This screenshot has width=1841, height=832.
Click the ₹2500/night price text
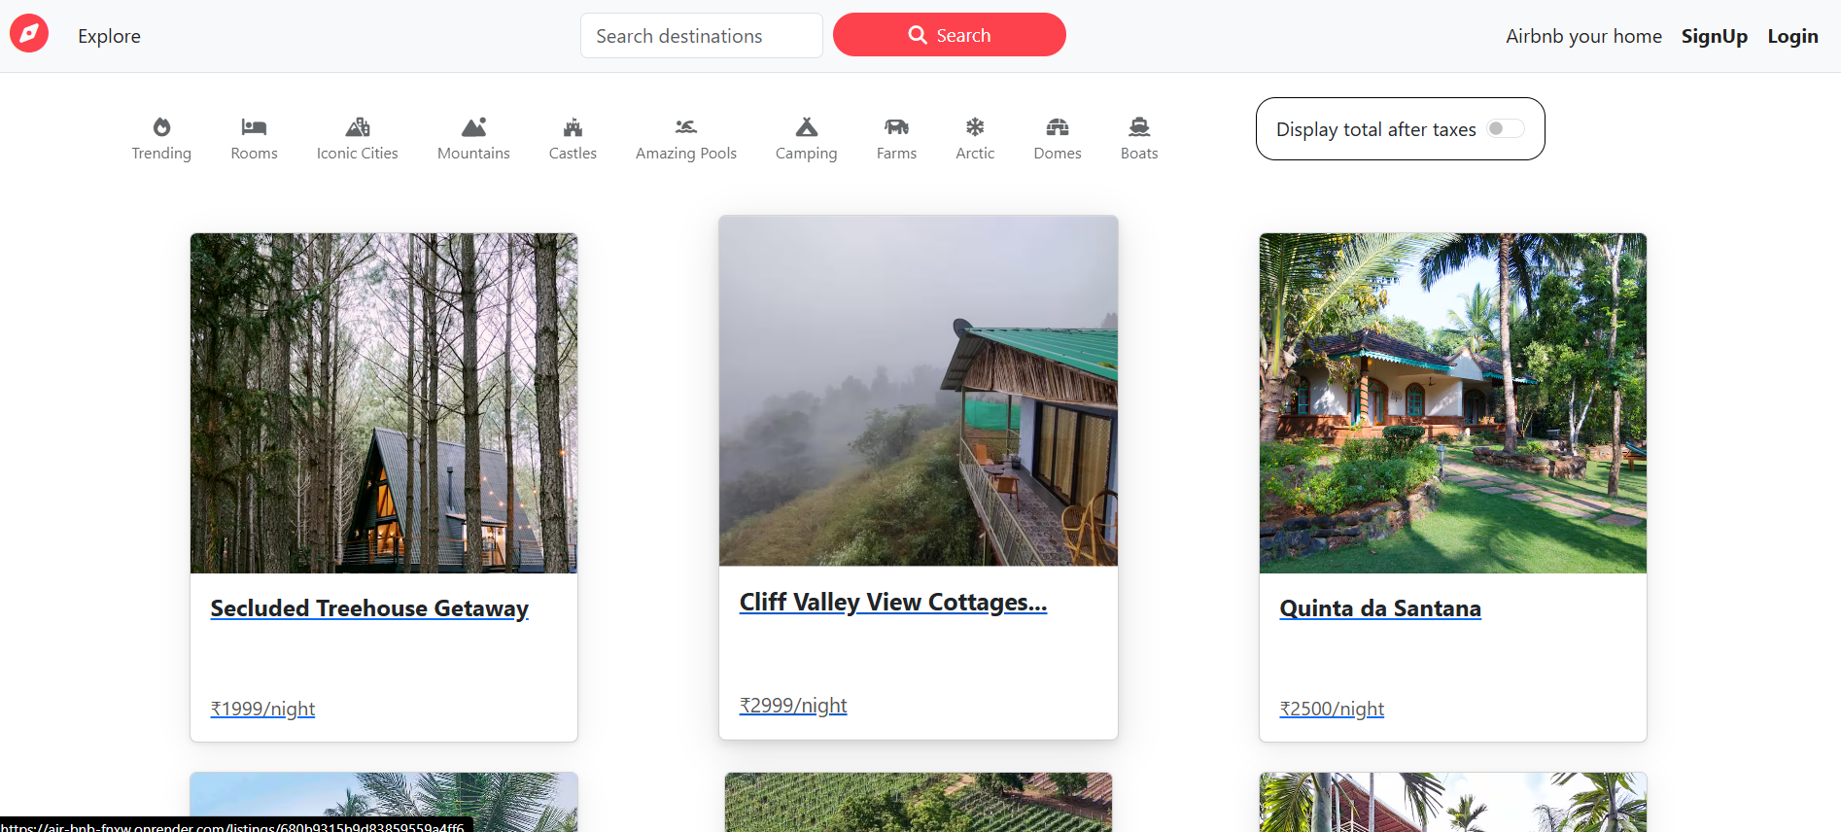point(1332,709)
